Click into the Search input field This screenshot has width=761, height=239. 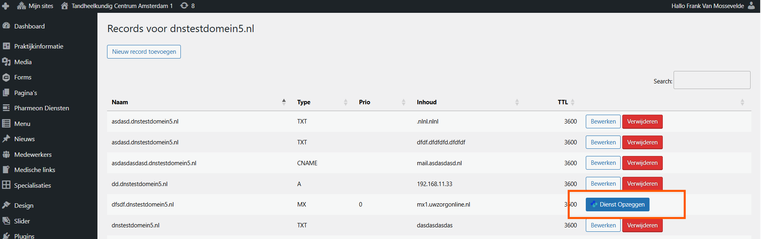pos(712,80)
